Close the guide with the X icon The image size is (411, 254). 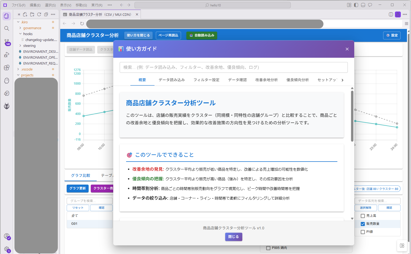coord(347,49)
